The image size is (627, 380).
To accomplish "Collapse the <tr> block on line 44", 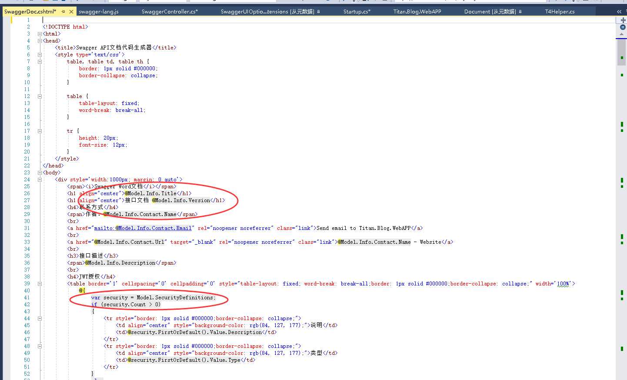I will point(40,318).
